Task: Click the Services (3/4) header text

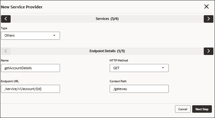Action: point(107,19)
